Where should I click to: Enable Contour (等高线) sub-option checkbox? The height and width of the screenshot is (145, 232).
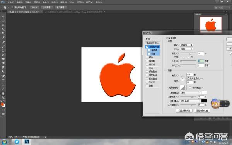[149, 50]
